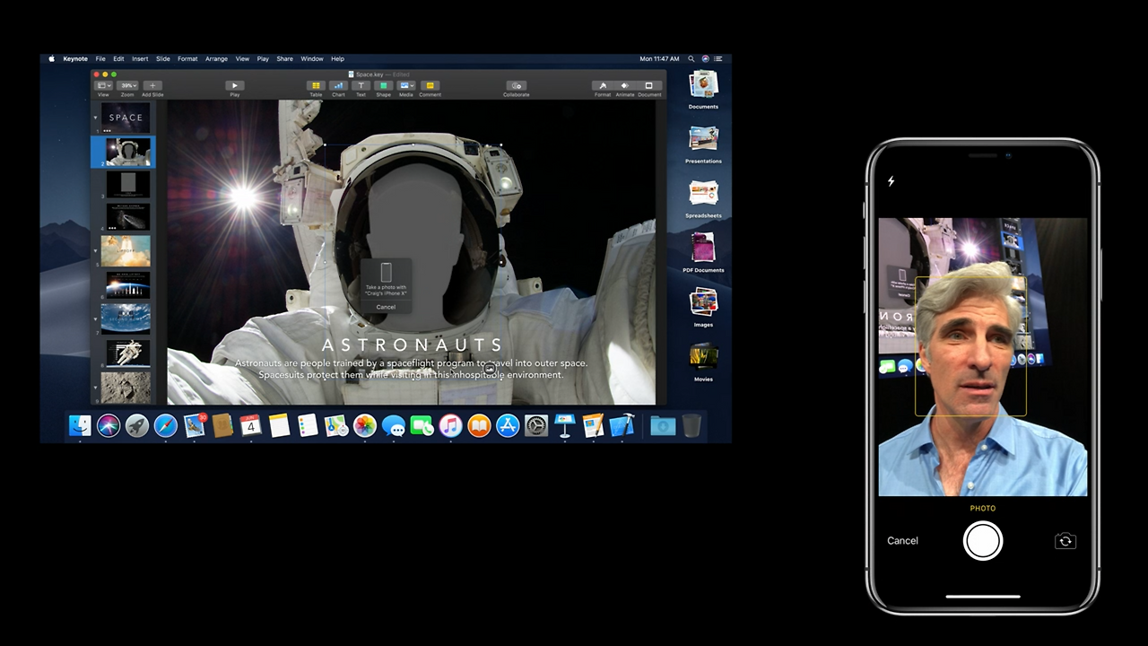Open Keynote from the Dock
The width and height of the screenshot is (1148, 646).
point(565,425)
